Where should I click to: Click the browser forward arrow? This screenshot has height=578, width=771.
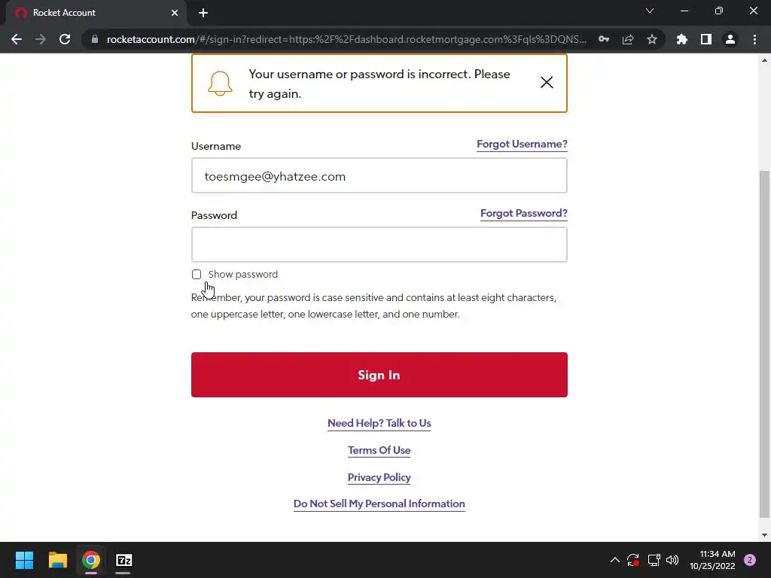[41, 39]
